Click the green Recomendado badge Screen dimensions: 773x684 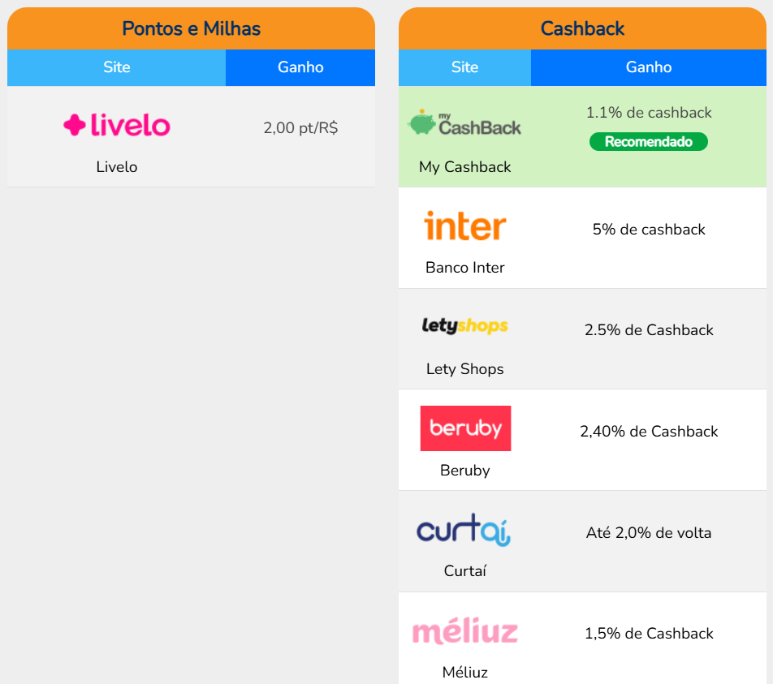648,142
